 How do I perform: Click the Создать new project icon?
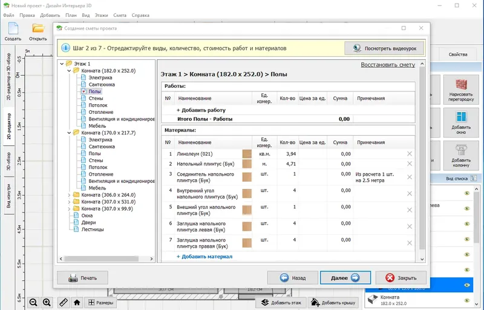(13, 28)
